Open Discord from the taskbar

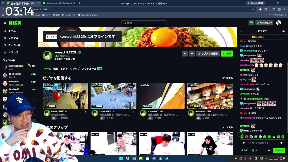pyautogui.click(x=154, y=159)
